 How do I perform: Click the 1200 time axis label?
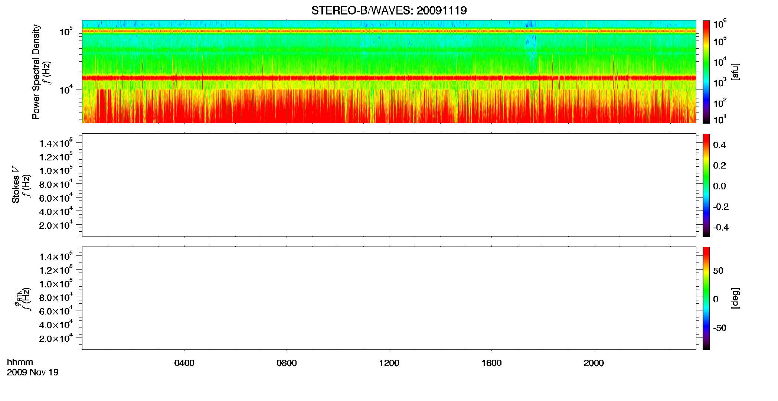click(389, 363)
